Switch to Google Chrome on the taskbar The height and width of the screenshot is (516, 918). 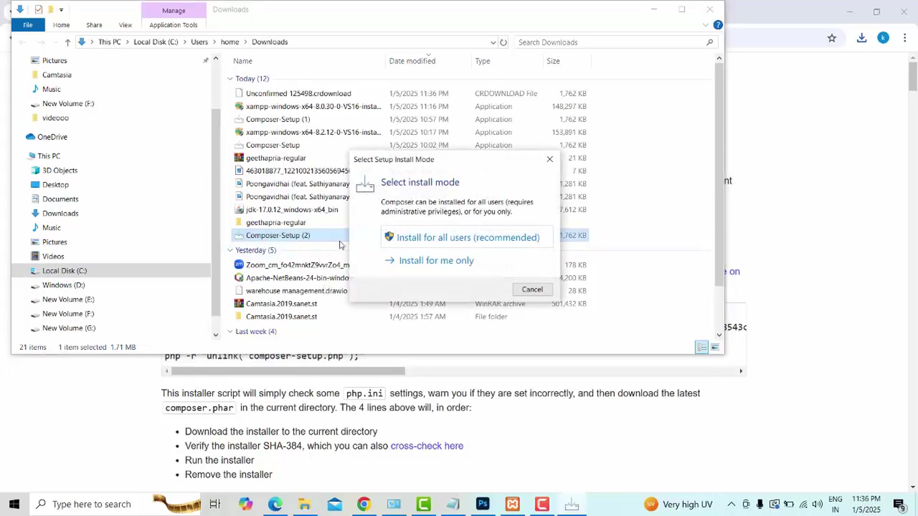364,504
